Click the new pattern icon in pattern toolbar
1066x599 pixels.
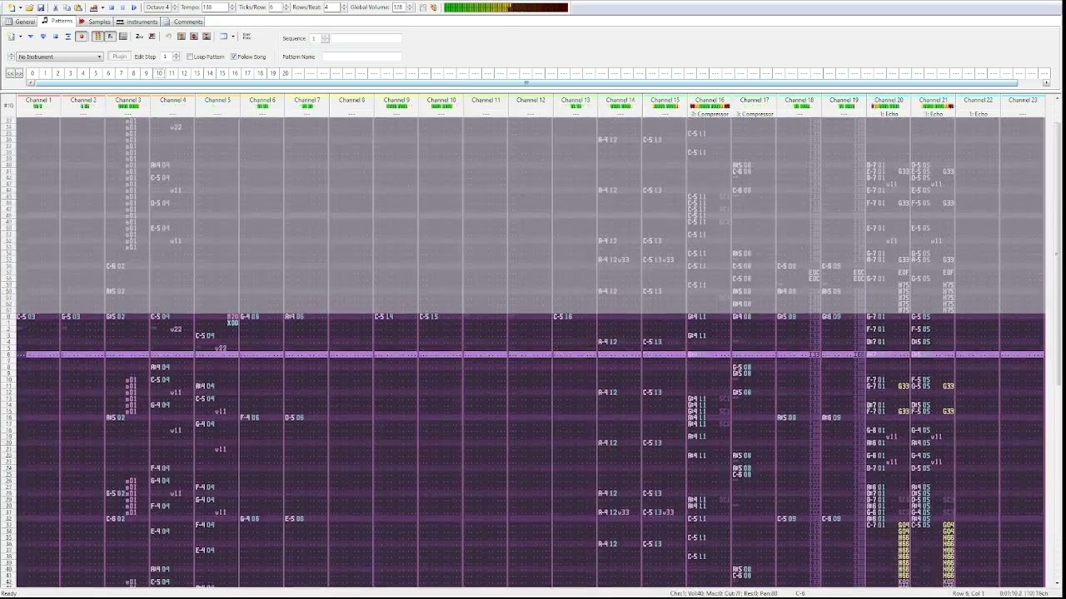[x=11, y=37]
